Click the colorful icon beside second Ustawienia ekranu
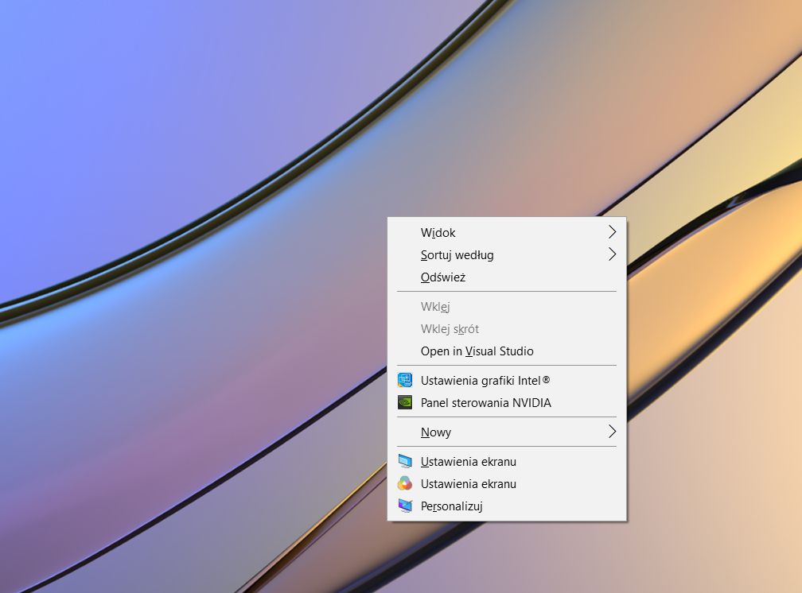The height and width of the screenshot is (593, 802). tap(406, 483)
